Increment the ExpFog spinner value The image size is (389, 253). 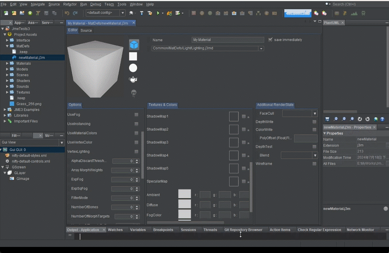pyautogui.click(x=137, y=178)
